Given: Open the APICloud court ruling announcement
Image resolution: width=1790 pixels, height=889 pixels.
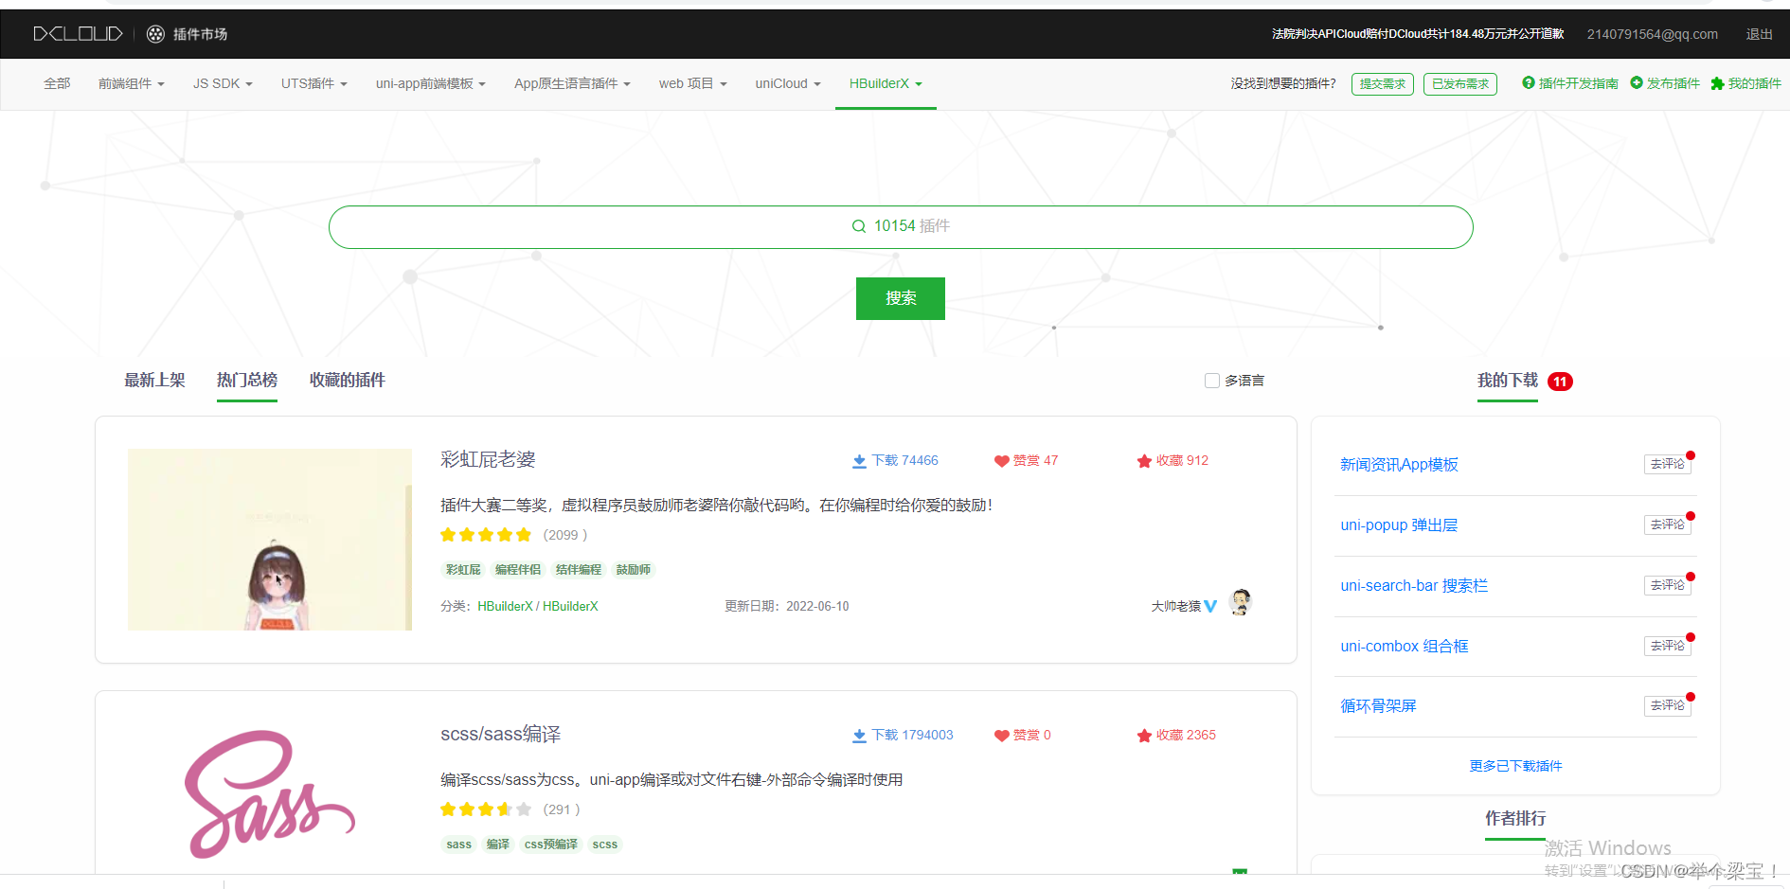Looking at the screenshot, I should 1418,34.
